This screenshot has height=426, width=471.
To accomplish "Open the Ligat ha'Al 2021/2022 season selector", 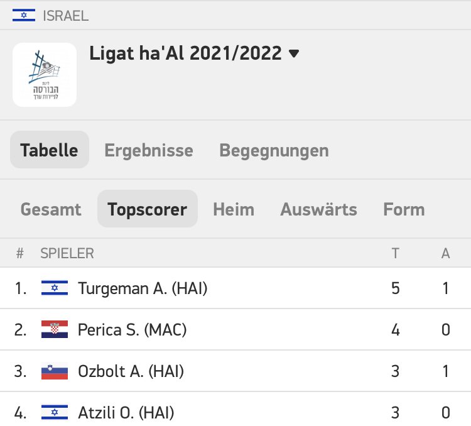I will 186,53.
